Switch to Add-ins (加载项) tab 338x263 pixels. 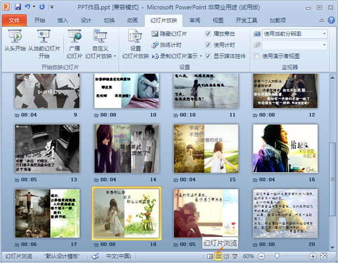[x=278, y=20]
